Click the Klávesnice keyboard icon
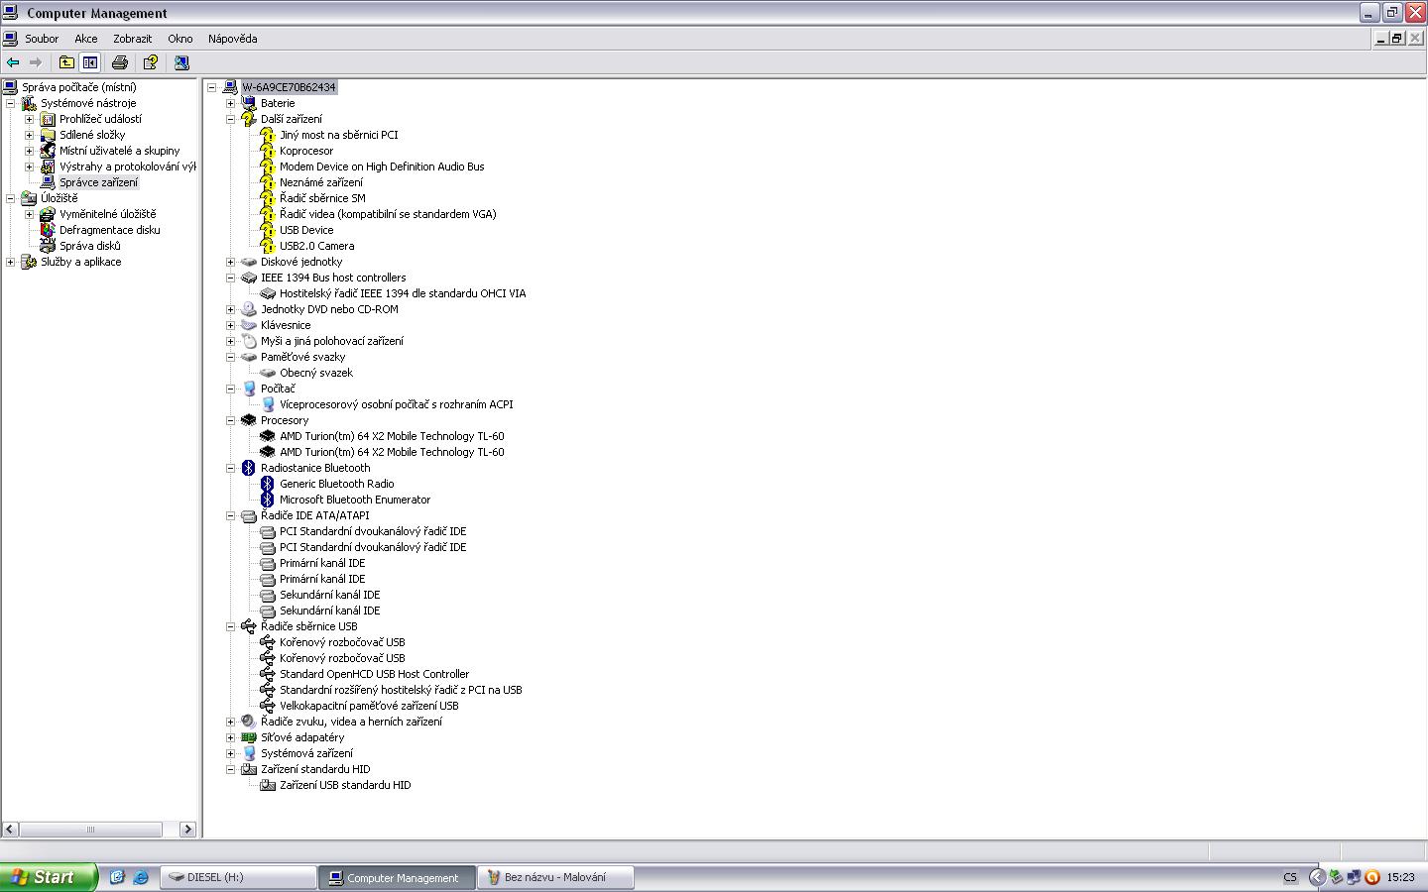The width and height of the screenshot is (1428, 892). point(249,325)
